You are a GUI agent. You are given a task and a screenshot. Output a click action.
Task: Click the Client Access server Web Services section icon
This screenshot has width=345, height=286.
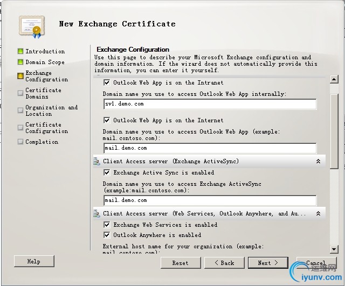tap(96, 214)
